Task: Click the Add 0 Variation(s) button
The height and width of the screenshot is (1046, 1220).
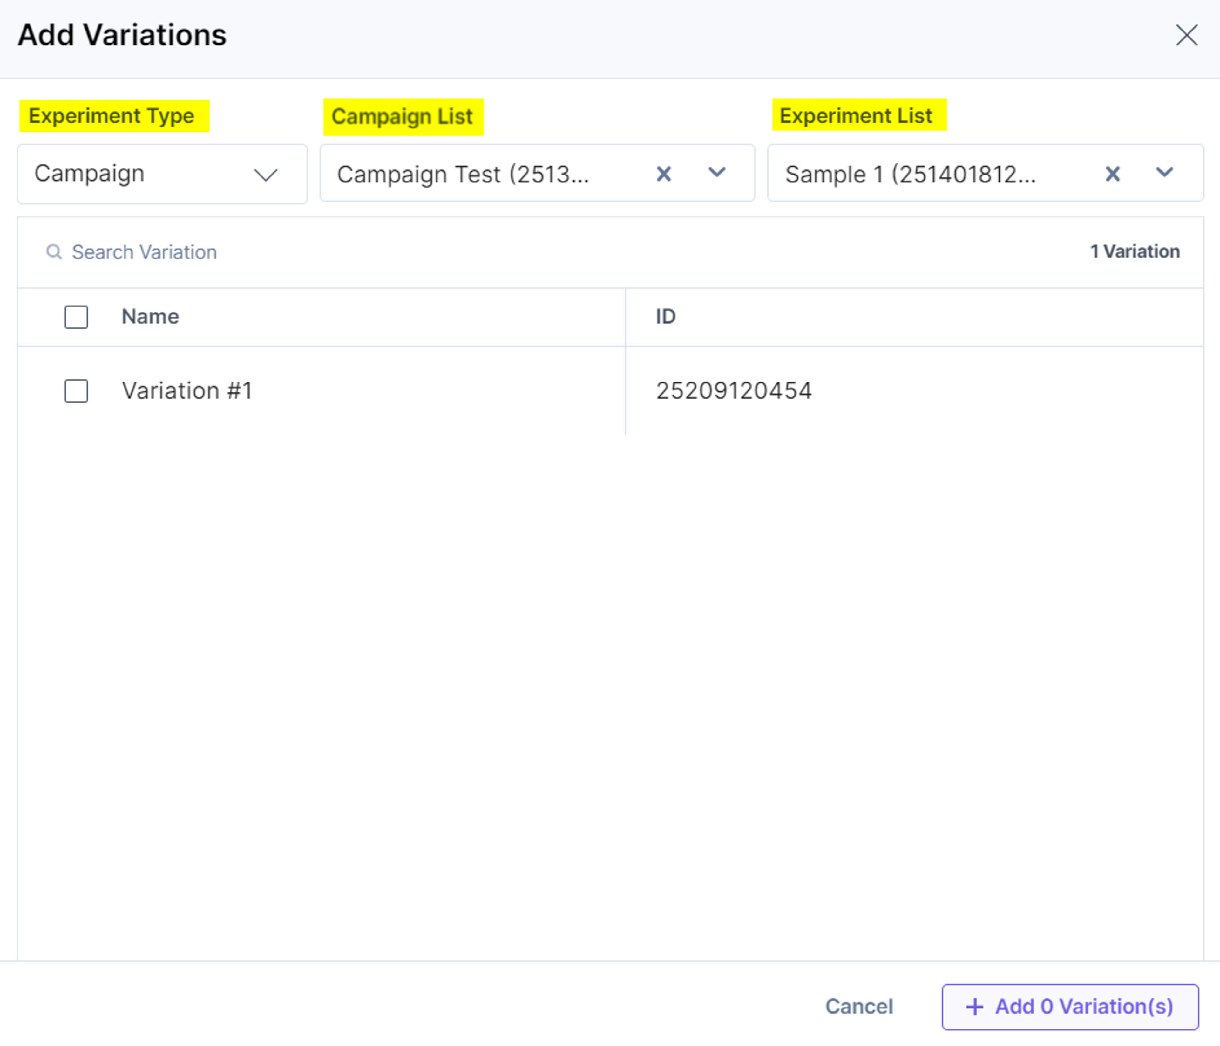Action: (1070, 1007)
